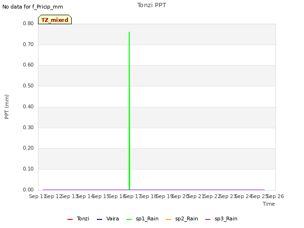Click the 0.50 y-axis tick label

coord(28,85)
